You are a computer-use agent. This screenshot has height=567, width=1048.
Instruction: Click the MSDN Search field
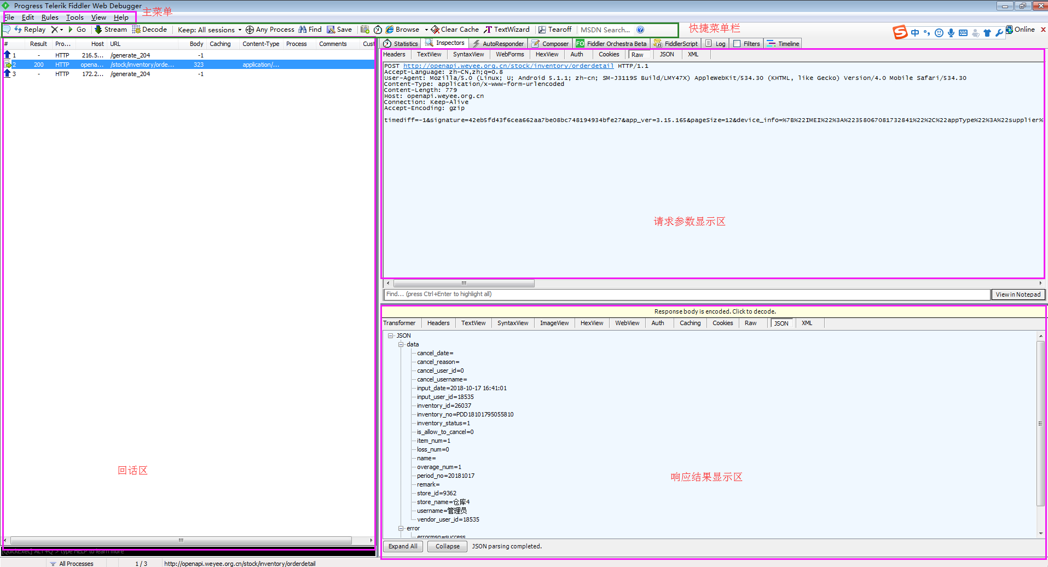tap(605, 30)
